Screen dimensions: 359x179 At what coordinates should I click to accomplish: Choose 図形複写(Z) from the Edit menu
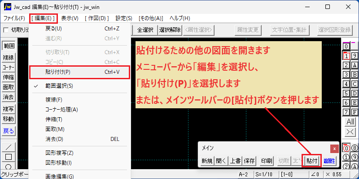[x=80, y=153]
